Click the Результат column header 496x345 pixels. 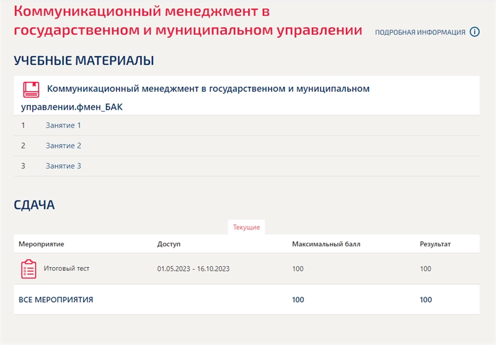point(435,244)
